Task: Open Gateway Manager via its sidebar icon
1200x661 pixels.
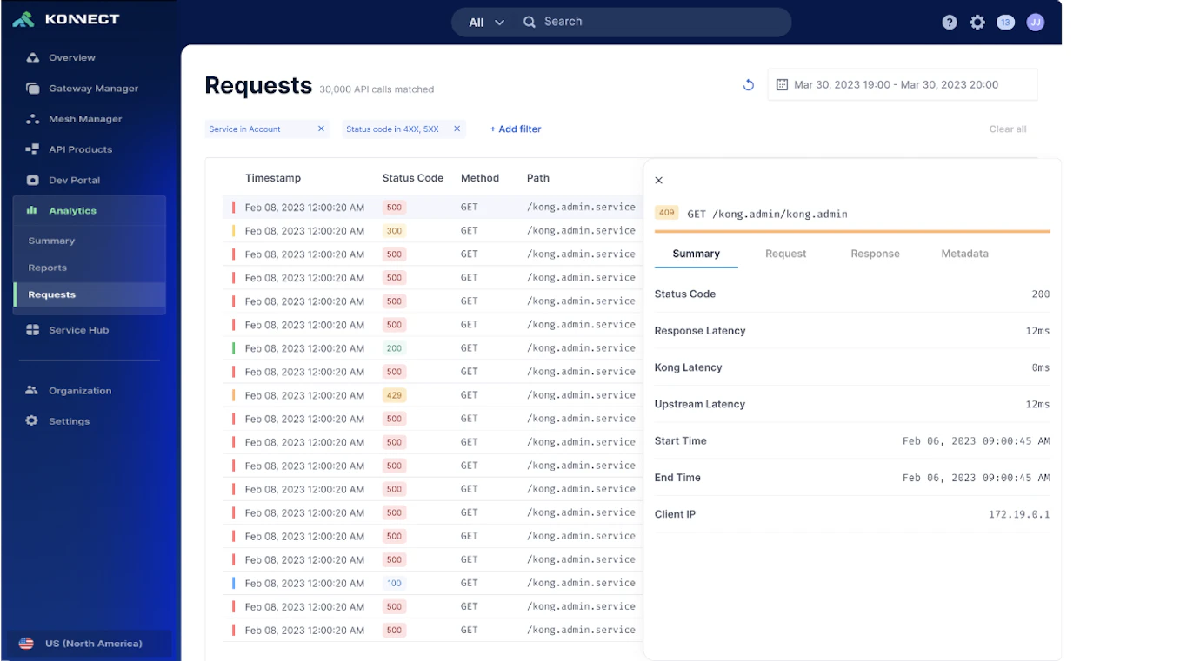Action: [33, 89]
